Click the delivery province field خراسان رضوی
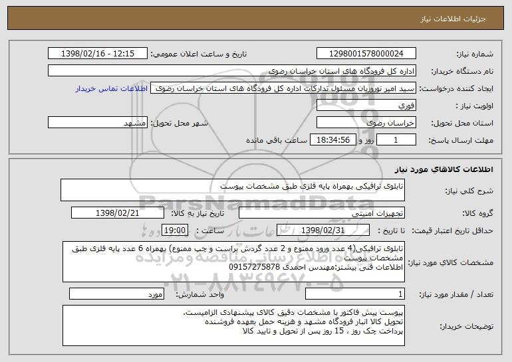Screen dimensions: 512x362 pos(366,123)
